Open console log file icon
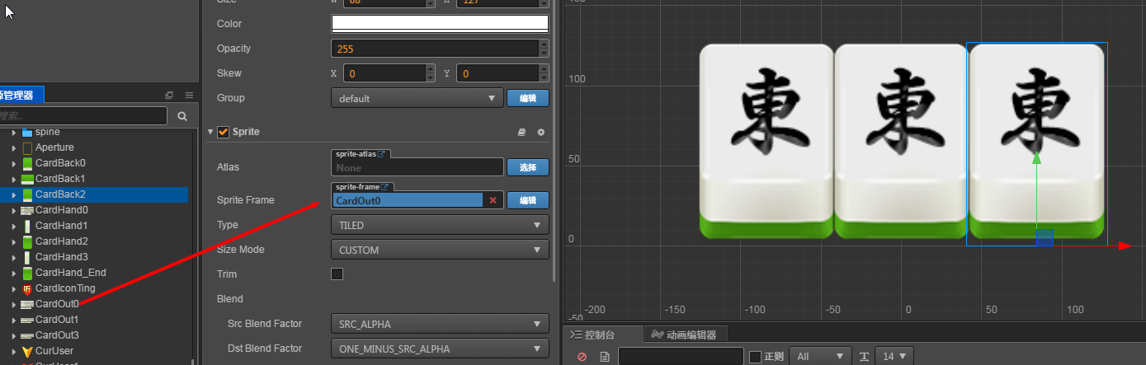Screen dimensions: 1146x365 (604, 357)
